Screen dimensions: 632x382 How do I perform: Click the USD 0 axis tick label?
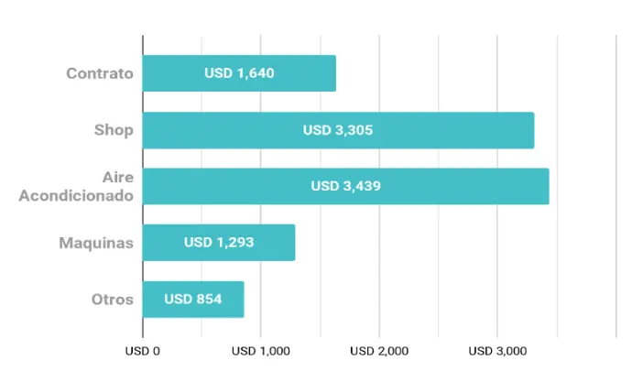pos(143,352)
